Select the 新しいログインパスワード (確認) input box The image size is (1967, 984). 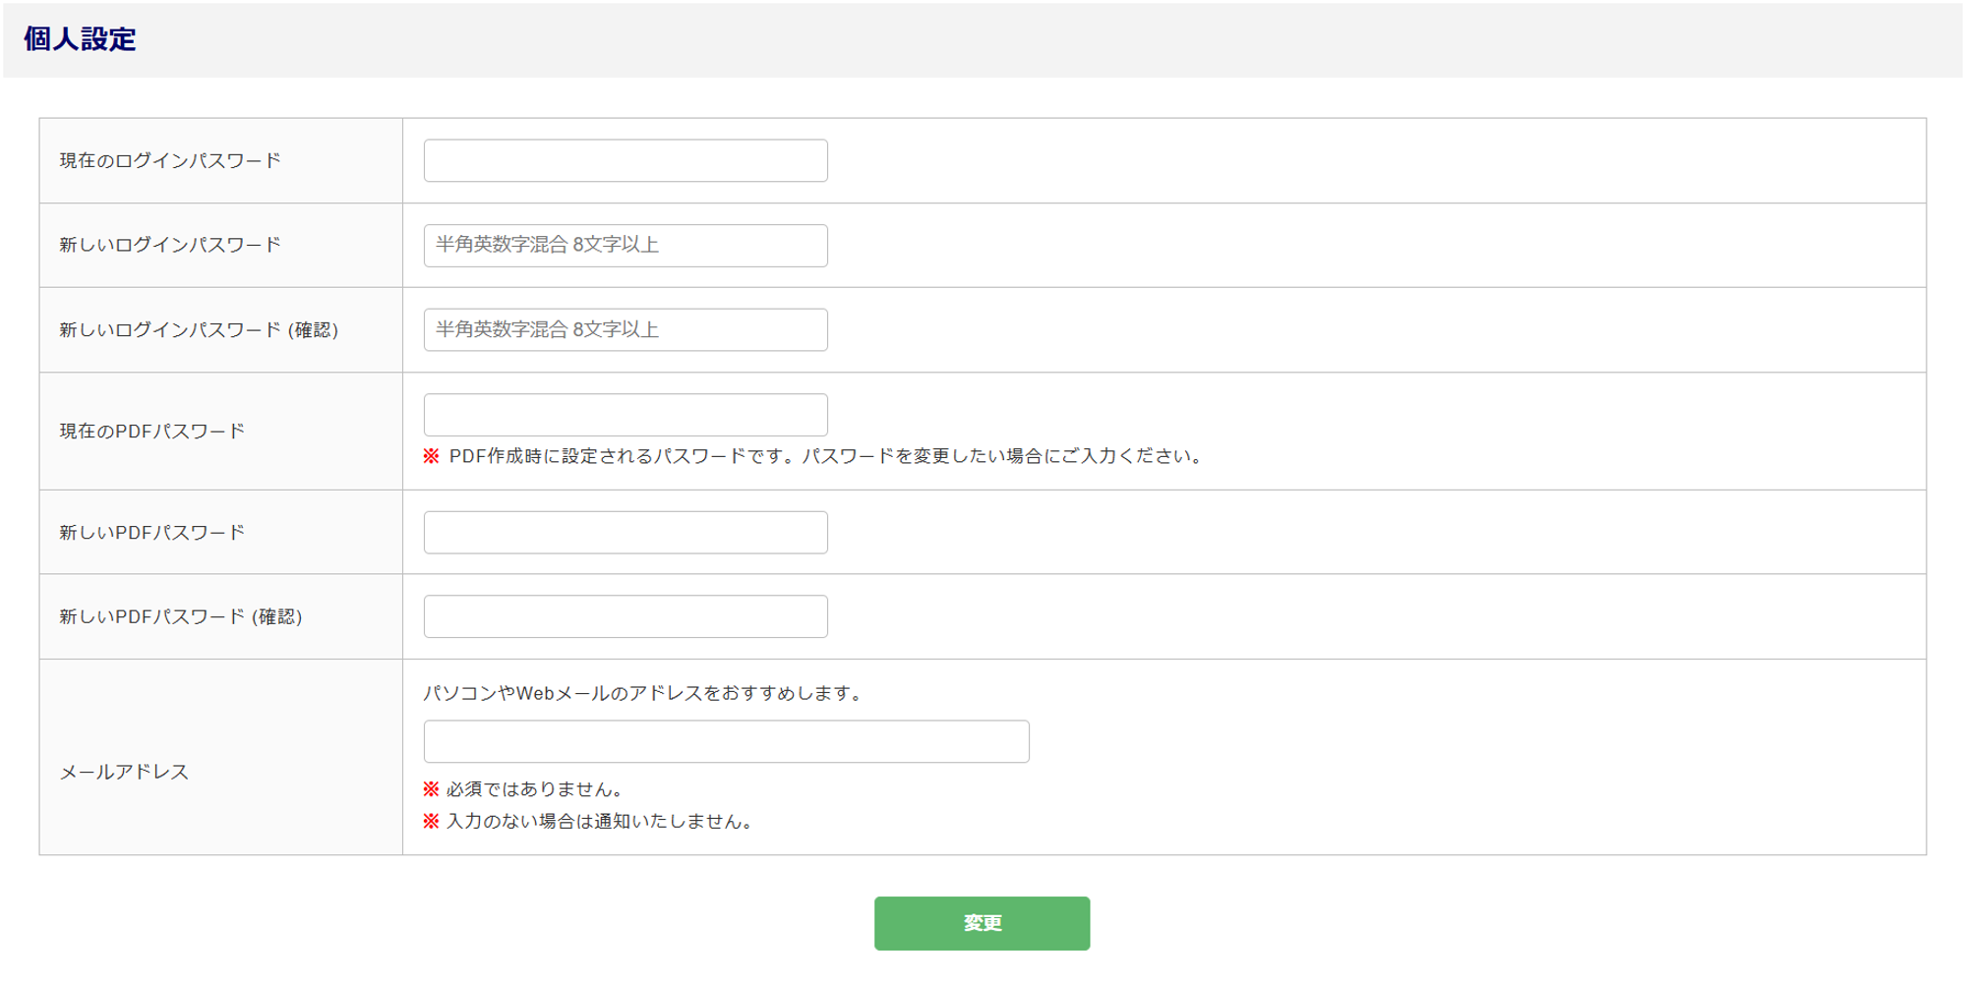tap(626, 329)
